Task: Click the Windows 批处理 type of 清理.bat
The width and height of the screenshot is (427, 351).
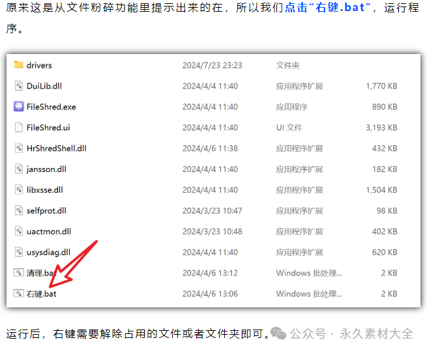Action: 309,273
